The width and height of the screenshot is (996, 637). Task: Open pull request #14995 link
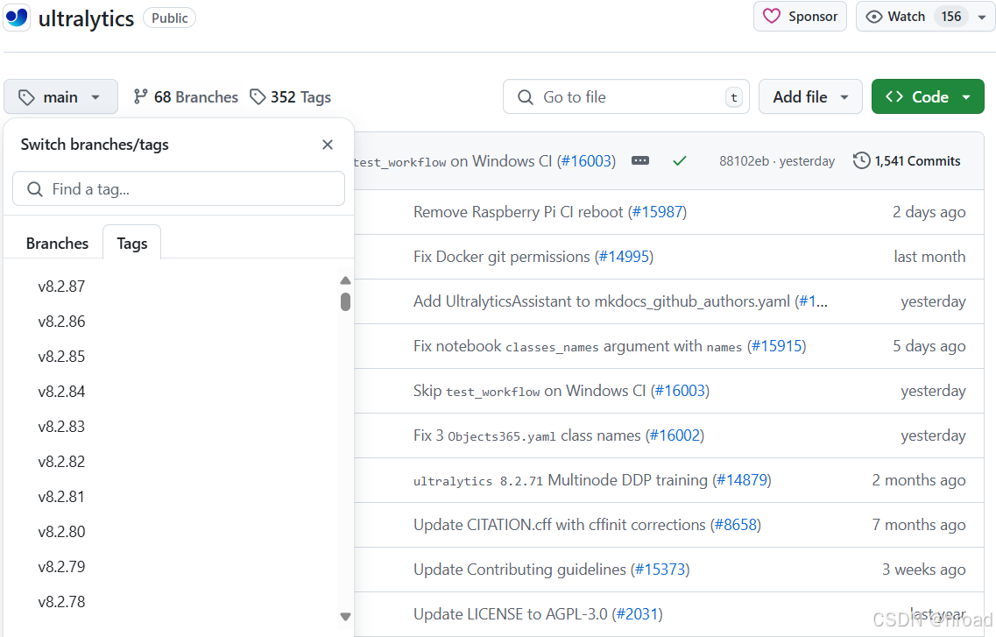[x=624, y=257]
